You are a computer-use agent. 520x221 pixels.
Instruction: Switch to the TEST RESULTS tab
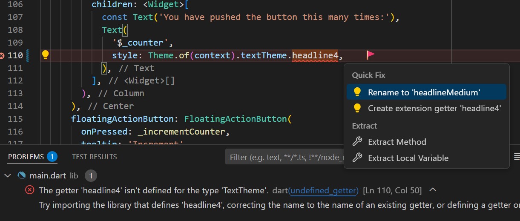click(x=94, y=157)
